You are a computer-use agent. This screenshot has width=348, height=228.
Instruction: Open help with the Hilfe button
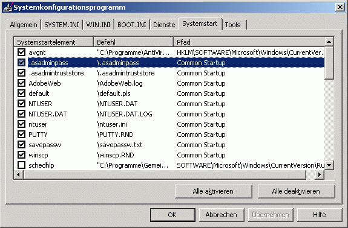coord(320,215)
